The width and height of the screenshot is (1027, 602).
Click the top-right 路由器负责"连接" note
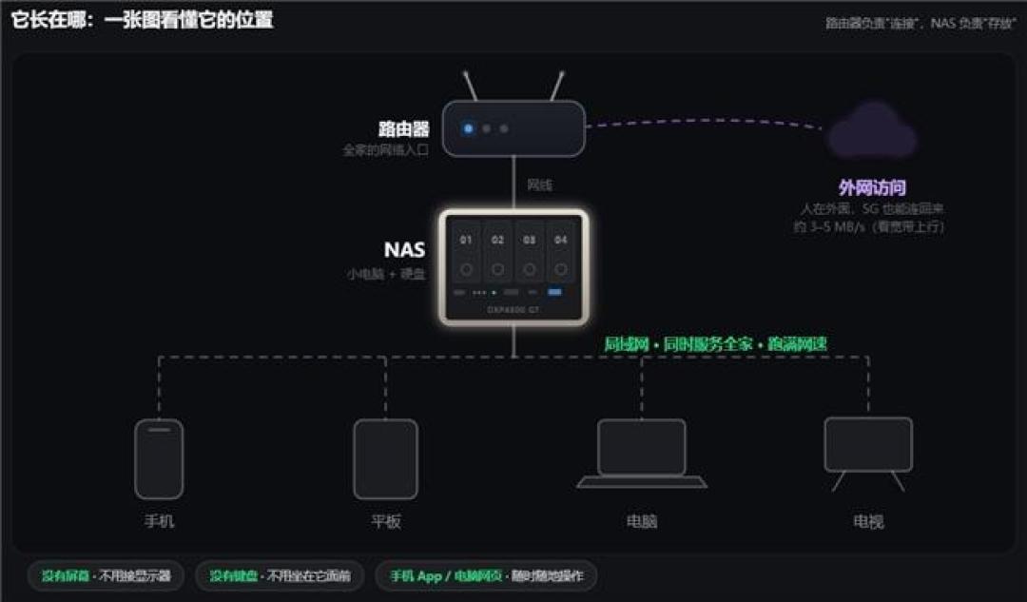coord(920,24)
